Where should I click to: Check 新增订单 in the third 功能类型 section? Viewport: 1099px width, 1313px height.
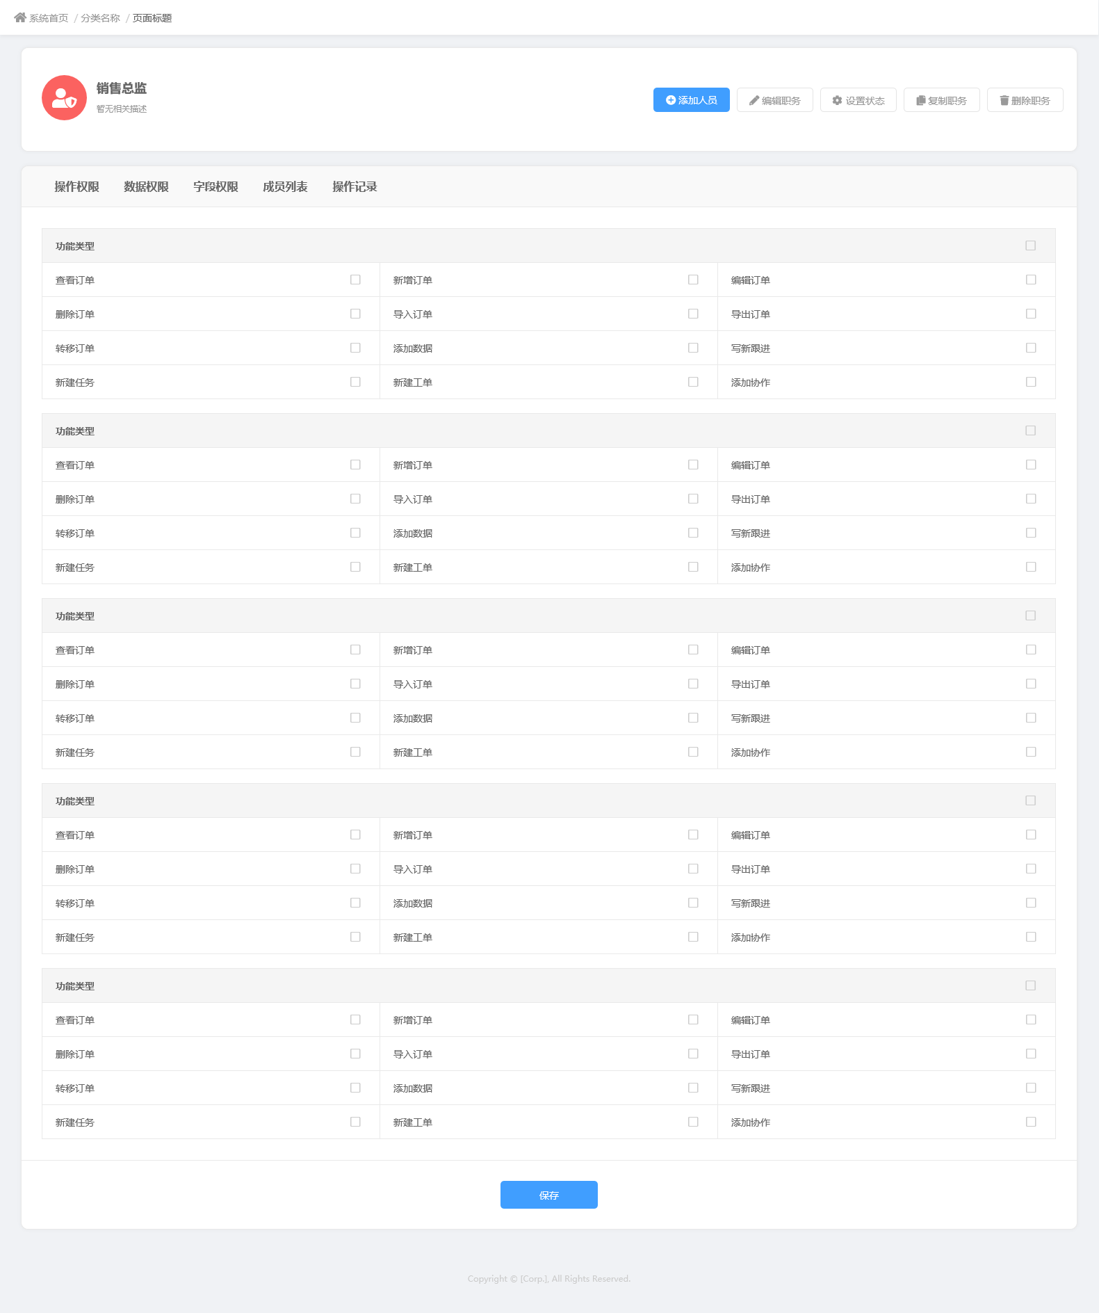693,650
